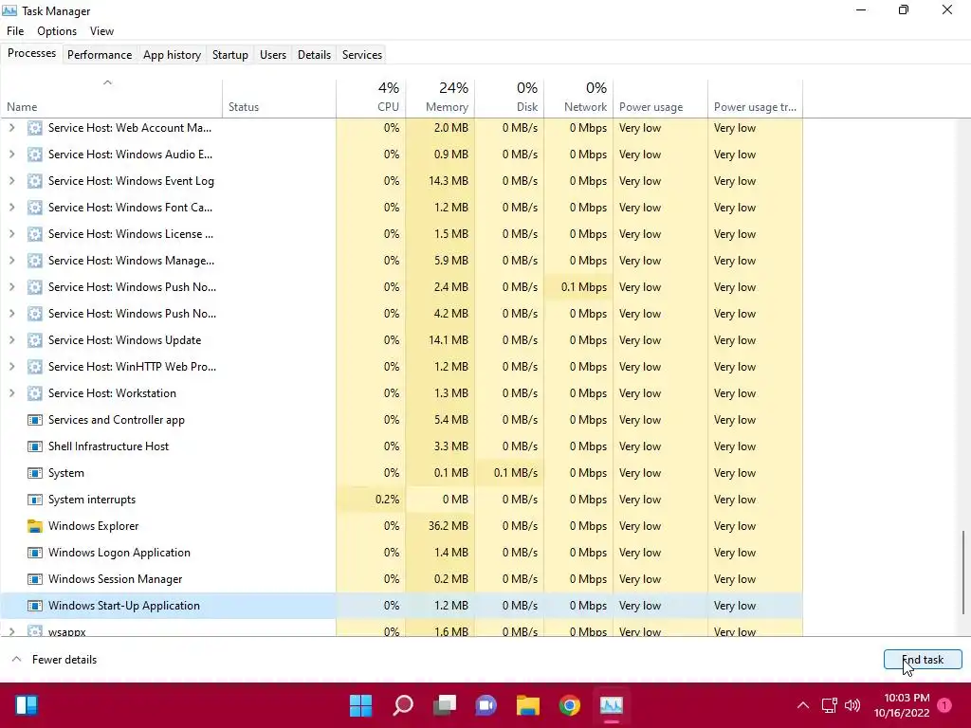Click the Windows Explorer folder icon
Viewport: 971px width, 728px height.
click(35, 526)
